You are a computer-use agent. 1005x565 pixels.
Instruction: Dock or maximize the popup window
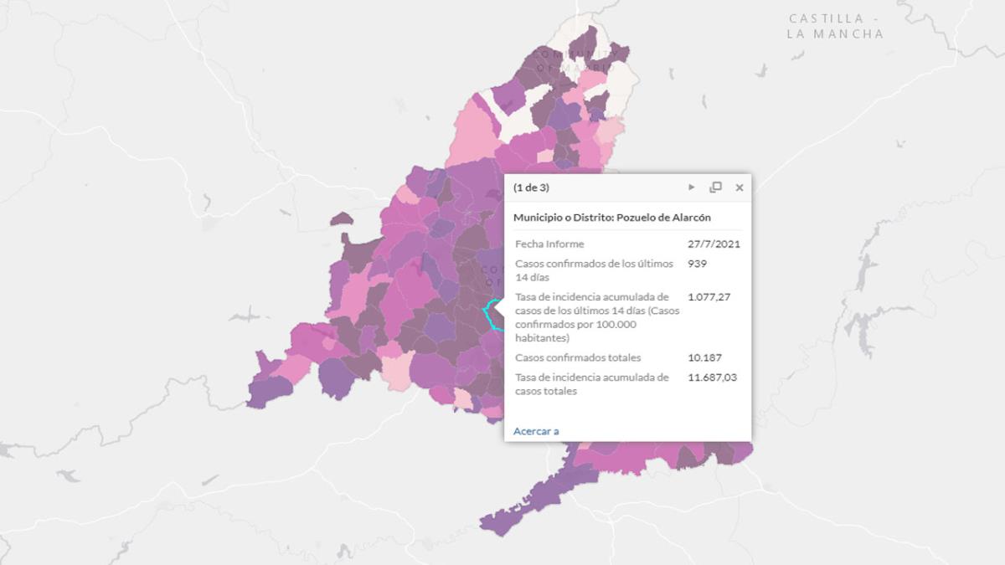click(715, 187)
